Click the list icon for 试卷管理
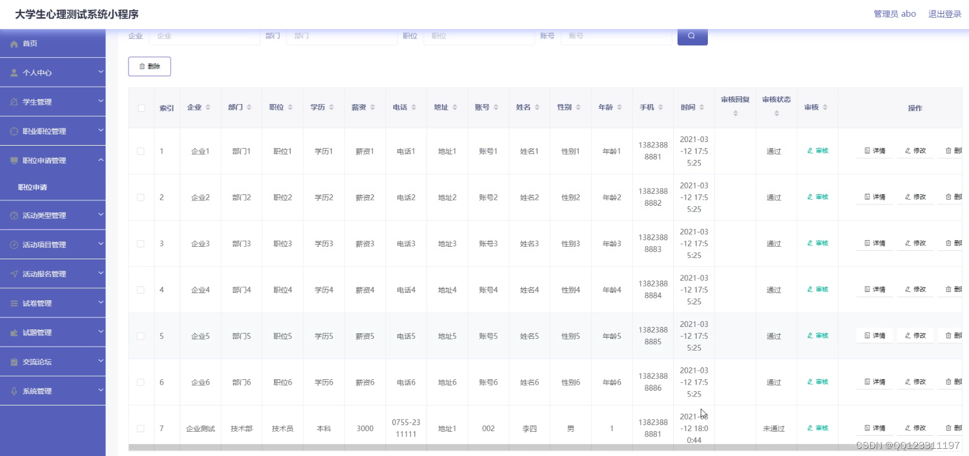The image size is (969, 456). coord(14,303)
